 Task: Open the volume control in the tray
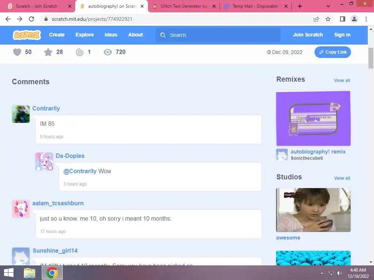tap(340, 273)
